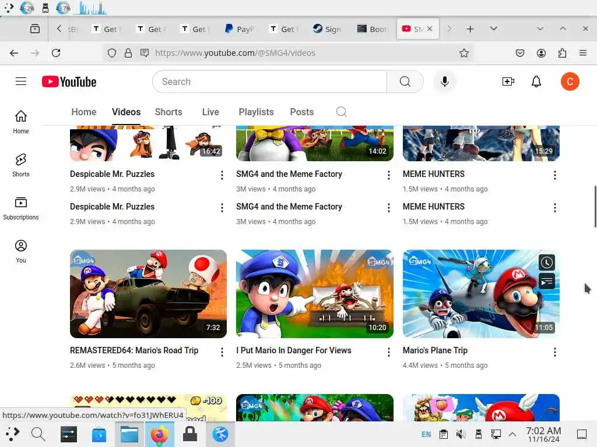Image resolution: width=597 pixels, height=447 pixels.
Task: Open options for I Put Mario In Danger
Action: pos(388,352)
